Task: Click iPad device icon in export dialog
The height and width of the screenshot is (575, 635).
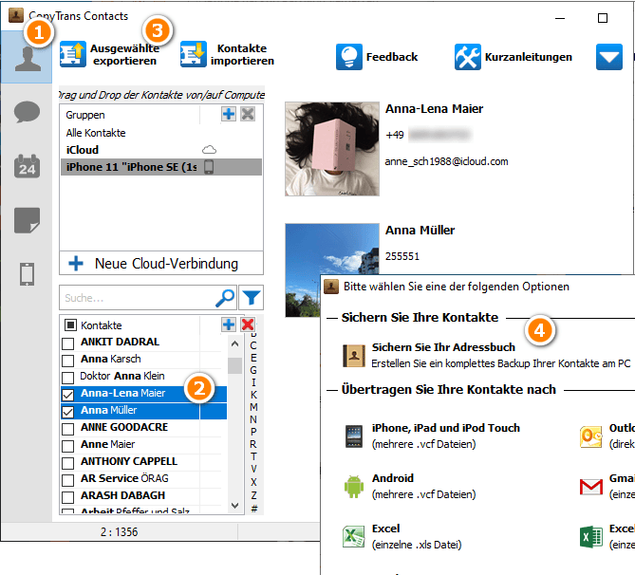Action: (354, 436)
